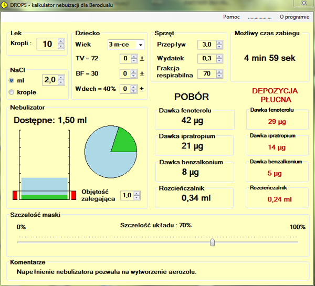Decrease Krople drops count with down arrow

(60, 47)
